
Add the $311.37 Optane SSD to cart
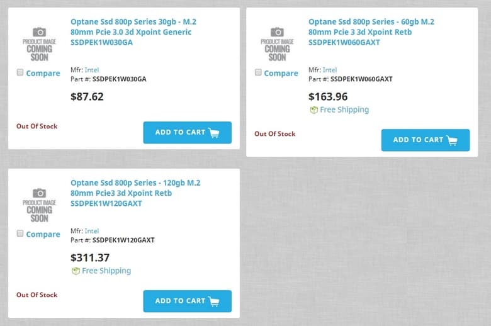(x=187, y=301)
